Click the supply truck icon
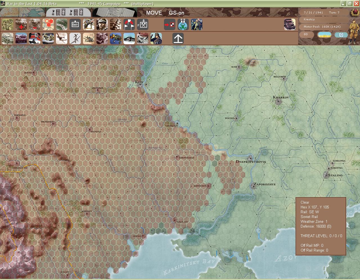The width and height of the screenshot is (360, 280). click(x=290, y=25)
